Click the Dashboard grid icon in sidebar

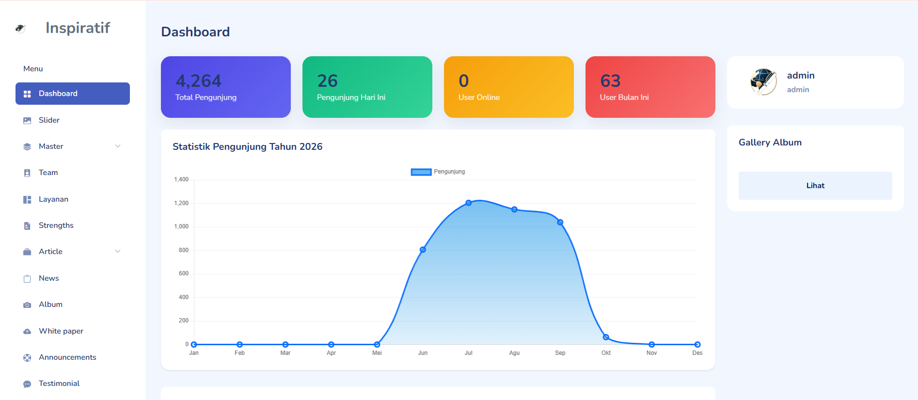[27, 94]
